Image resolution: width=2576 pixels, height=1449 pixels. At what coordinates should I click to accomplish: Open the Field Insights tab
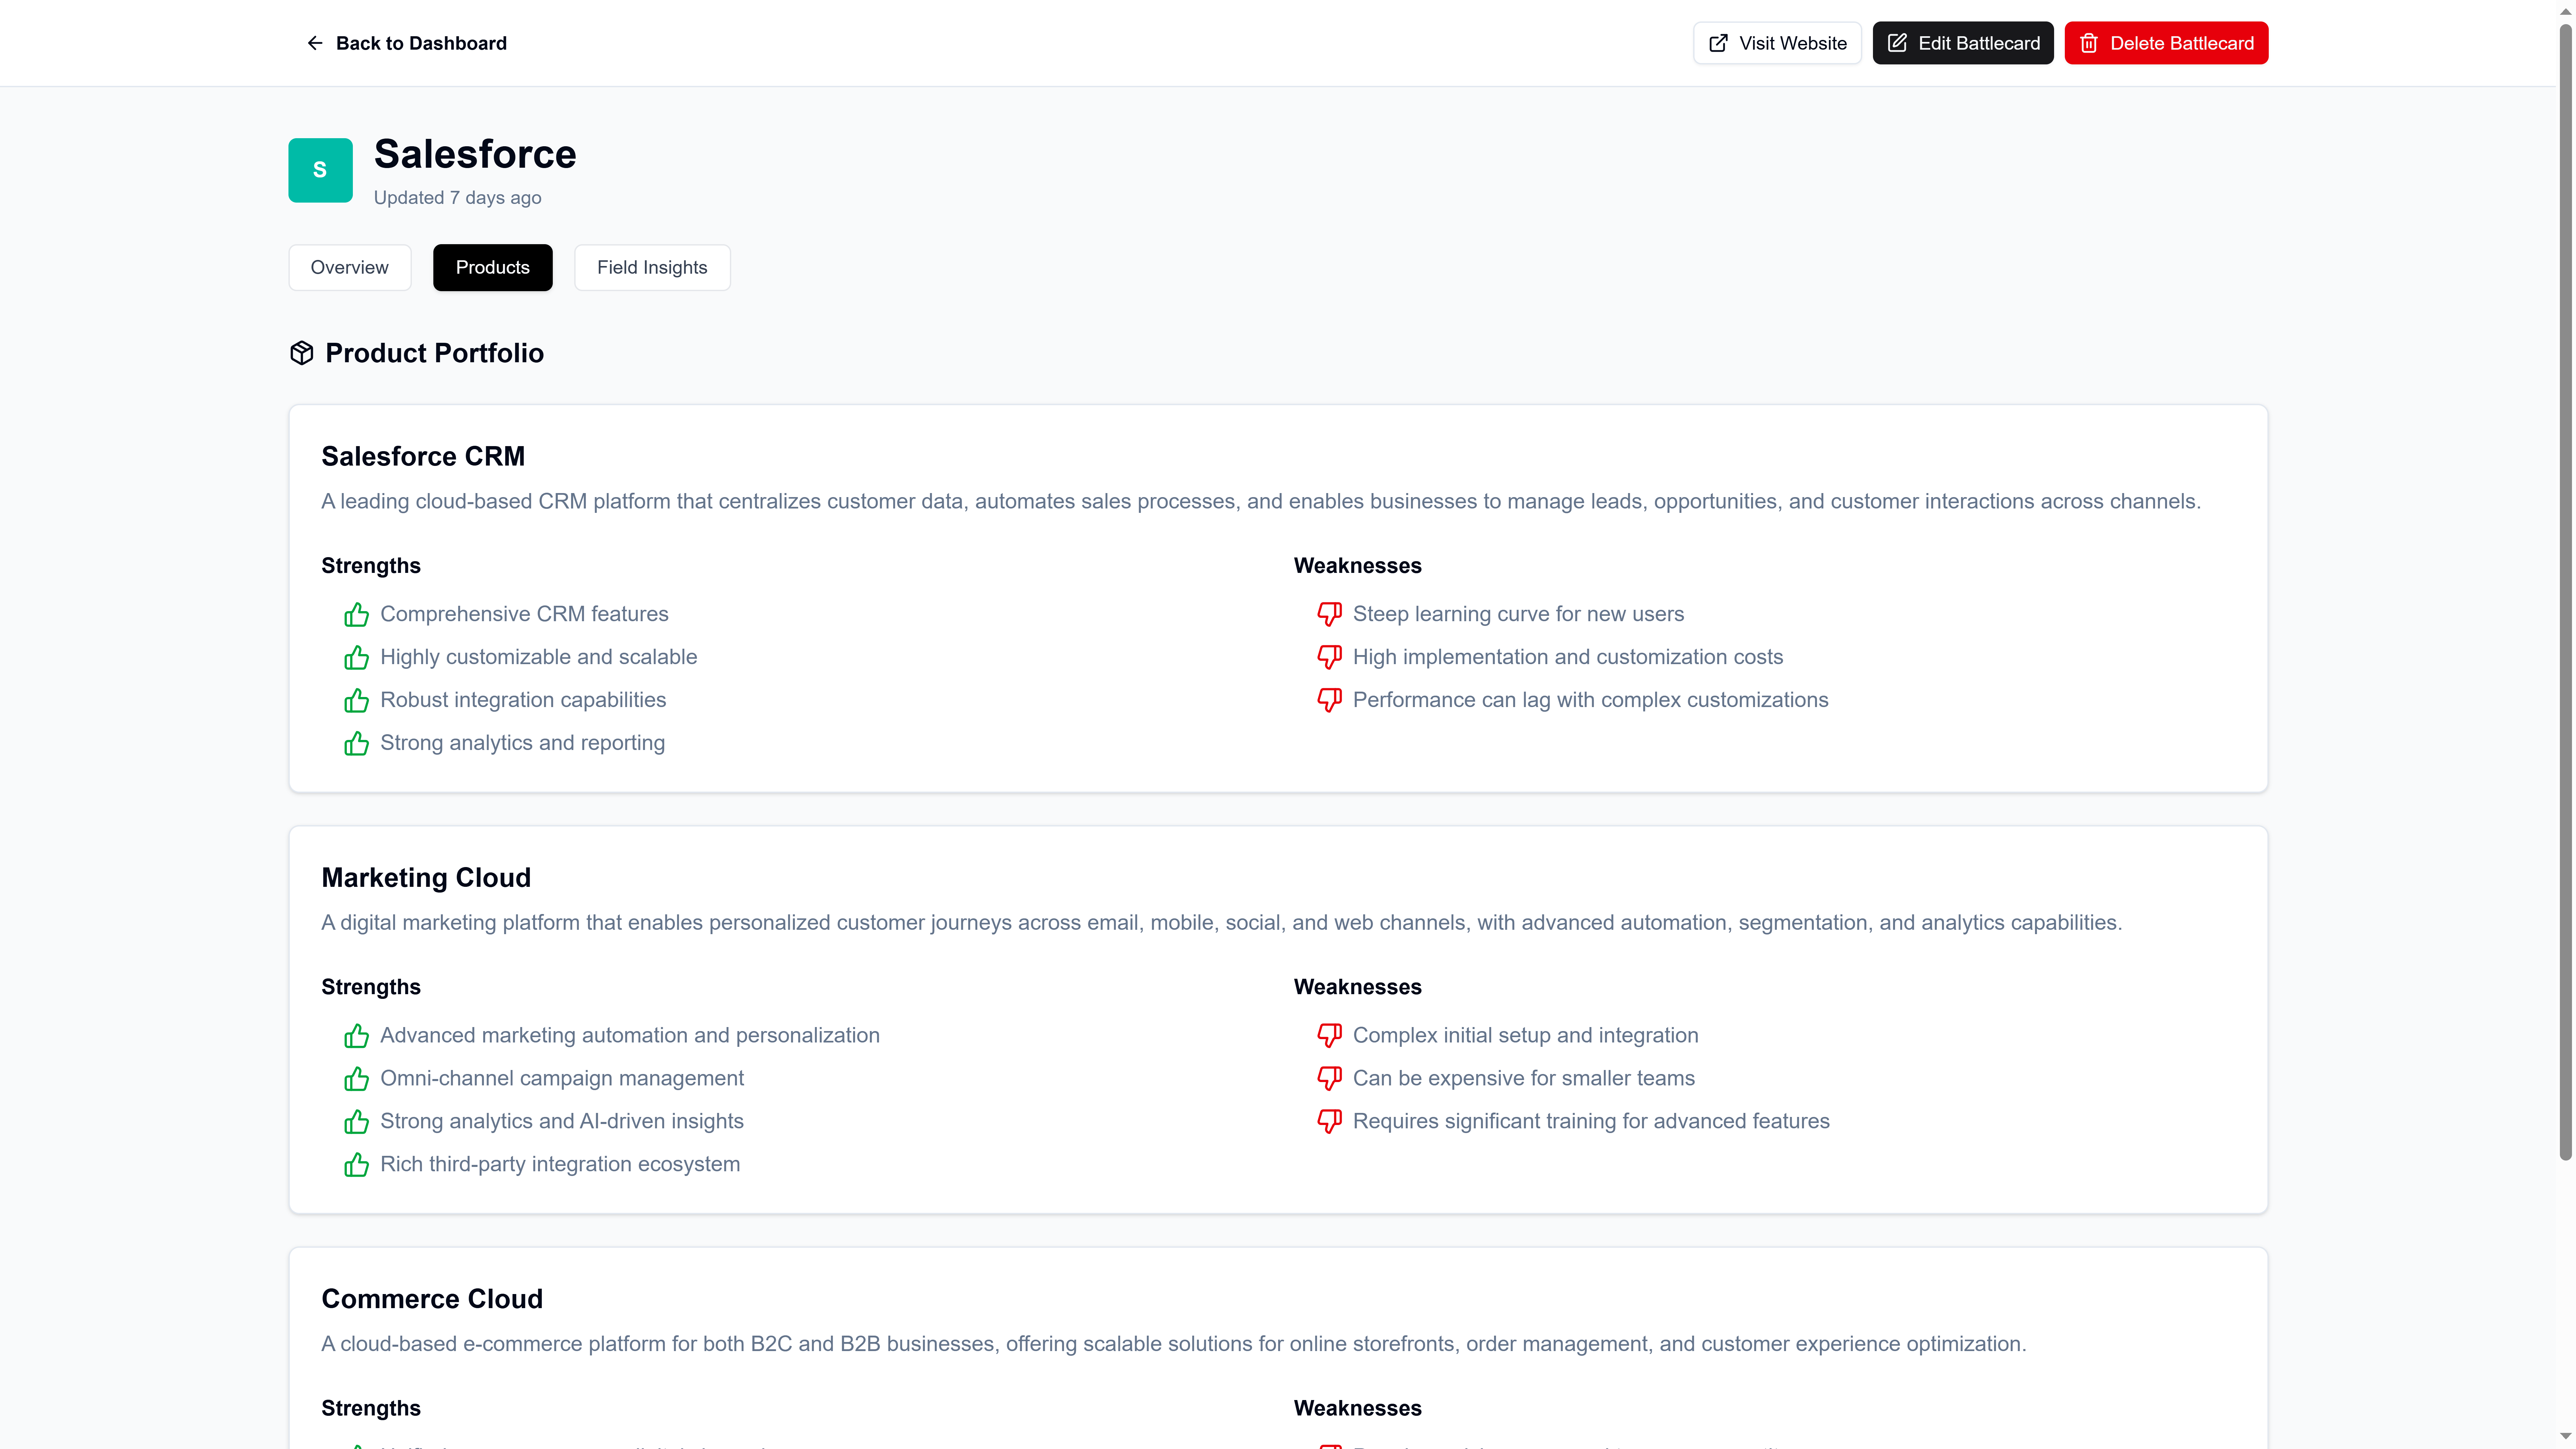click(x=652, y=267)
